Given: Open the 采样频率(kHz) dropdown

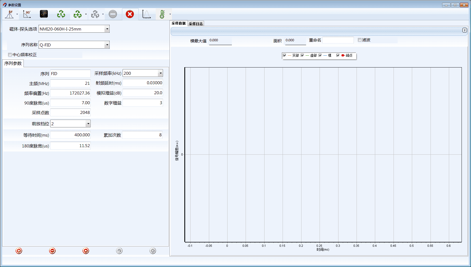Looking at the screenshot, I should point(160,73).
